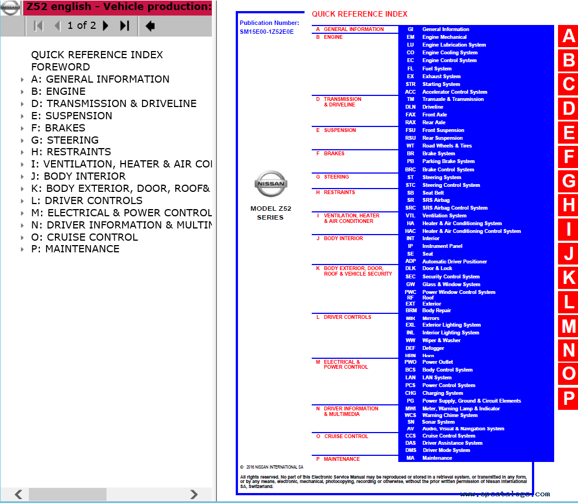Open Brake Control System link
The width and height of the screenshot is (578, 503).
[448, 170]
